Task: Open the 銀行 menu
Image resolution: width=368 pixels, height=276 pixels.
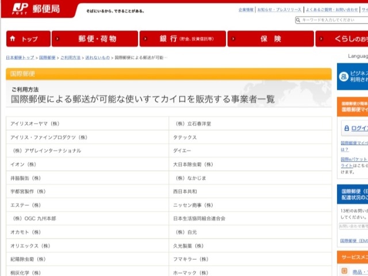Action: pos(183,39)
